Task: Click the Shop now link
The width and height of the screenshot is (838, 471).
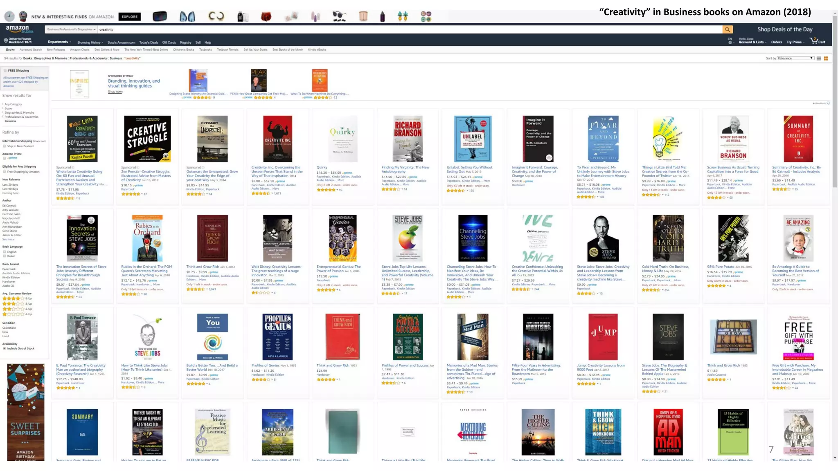Action: click(x=115, y=92)
